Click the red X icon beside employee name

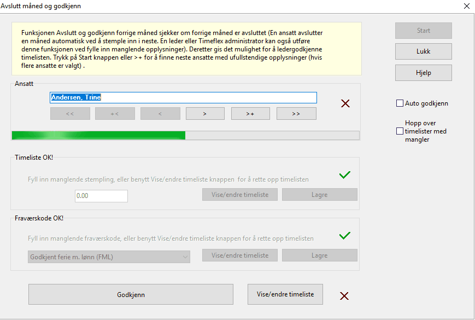click(x=345, y=103)
